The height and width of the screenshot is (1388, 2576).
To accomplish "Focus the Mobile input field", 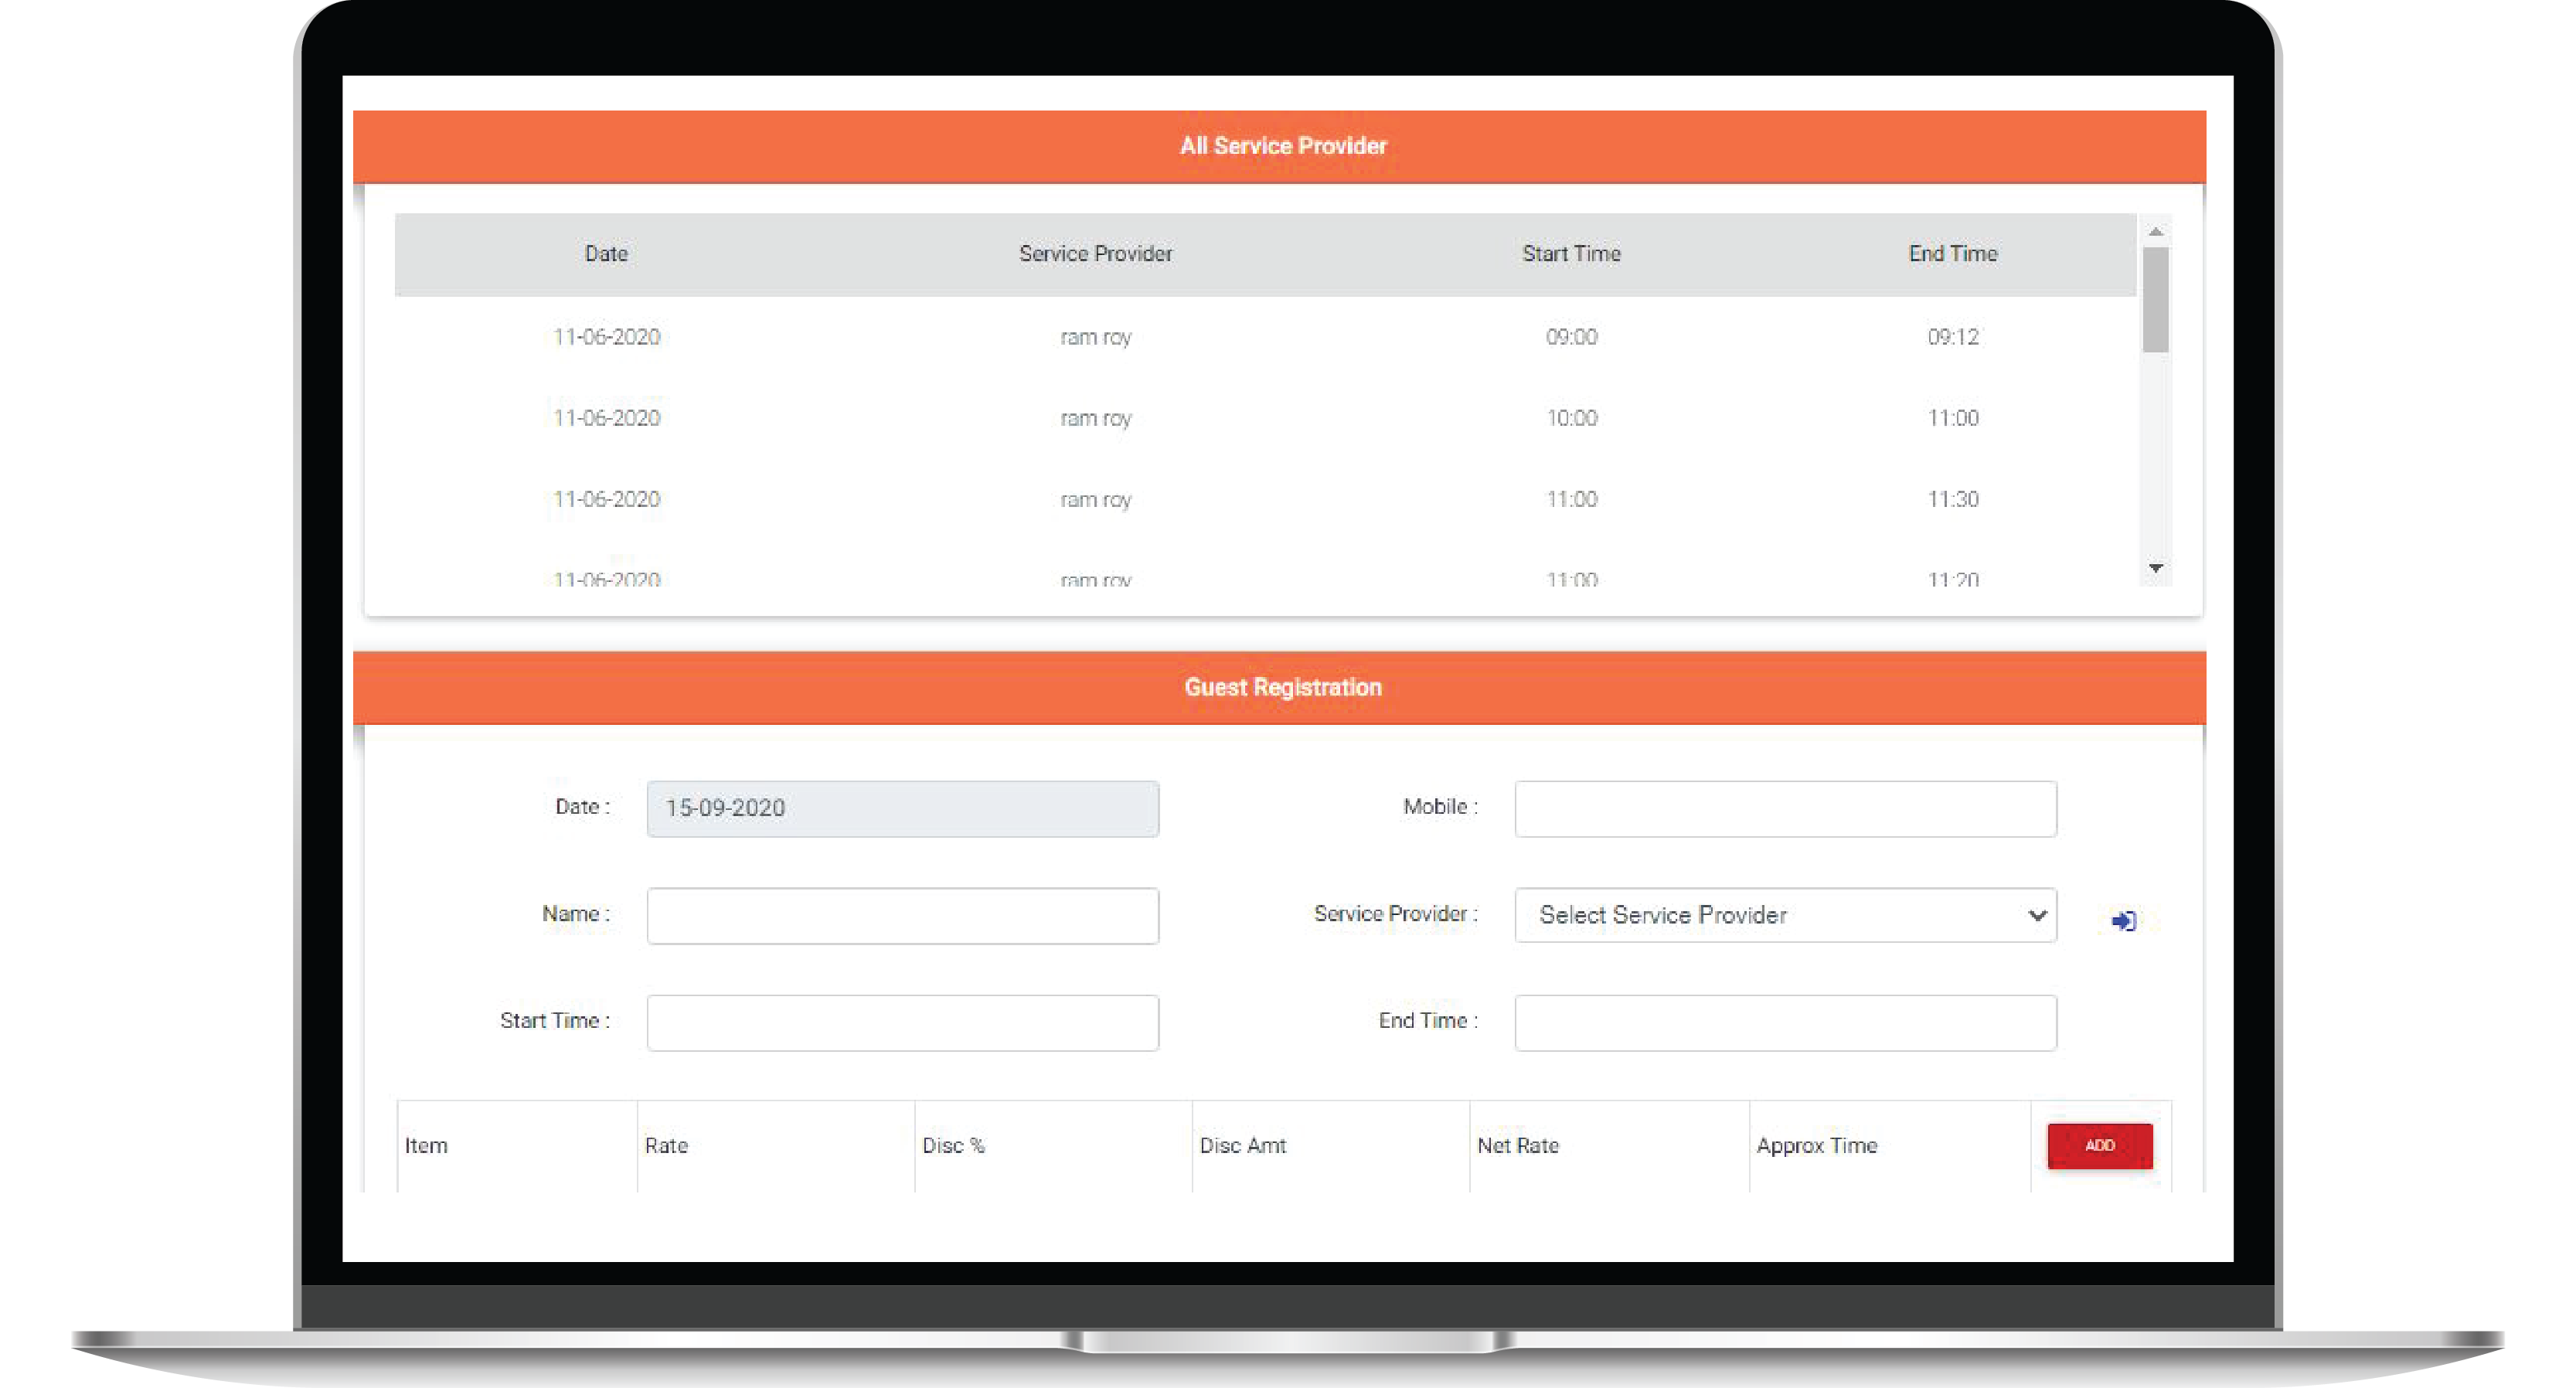I will (x=1784, y=808).
